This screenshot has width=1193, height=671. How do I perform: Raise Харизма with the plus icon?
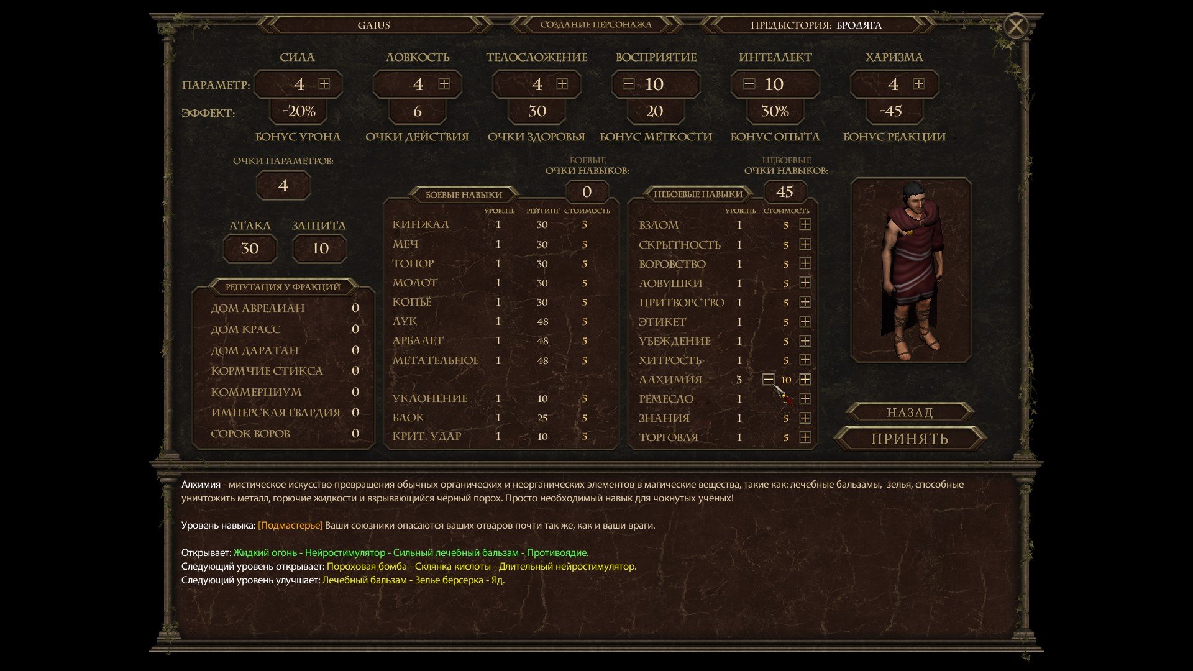point(919,84)
